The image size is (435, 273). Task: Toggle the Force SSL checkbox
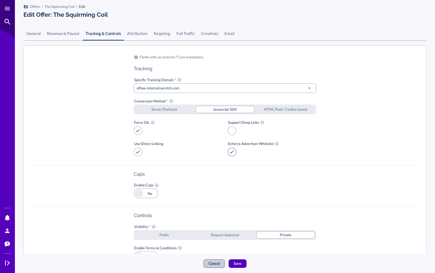tap(138, 131)
